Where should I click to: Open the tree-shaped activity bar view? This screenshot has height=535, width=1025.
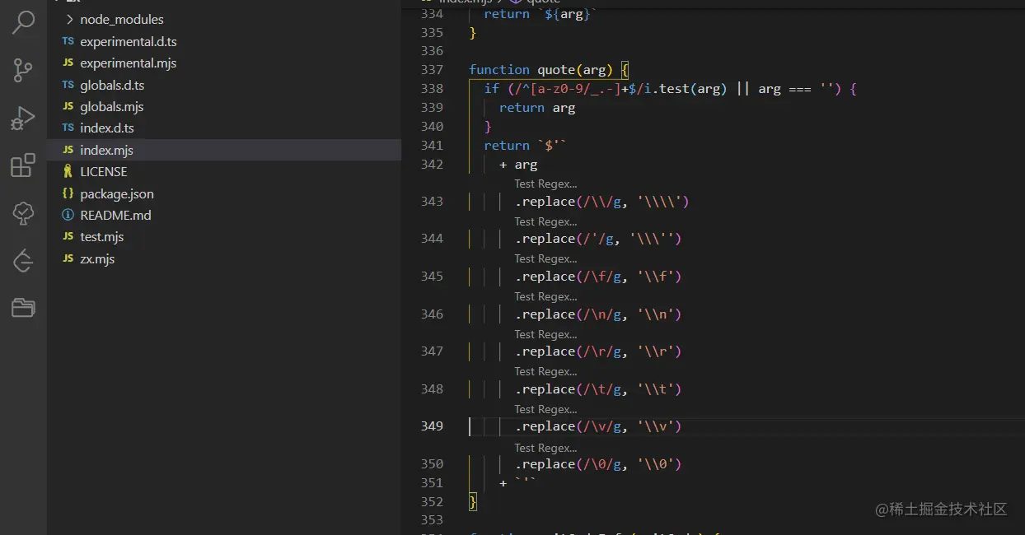23,213
